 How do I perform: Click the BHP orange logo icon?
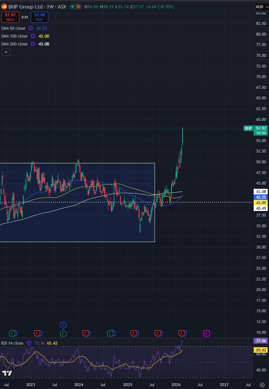coord(4,7)
